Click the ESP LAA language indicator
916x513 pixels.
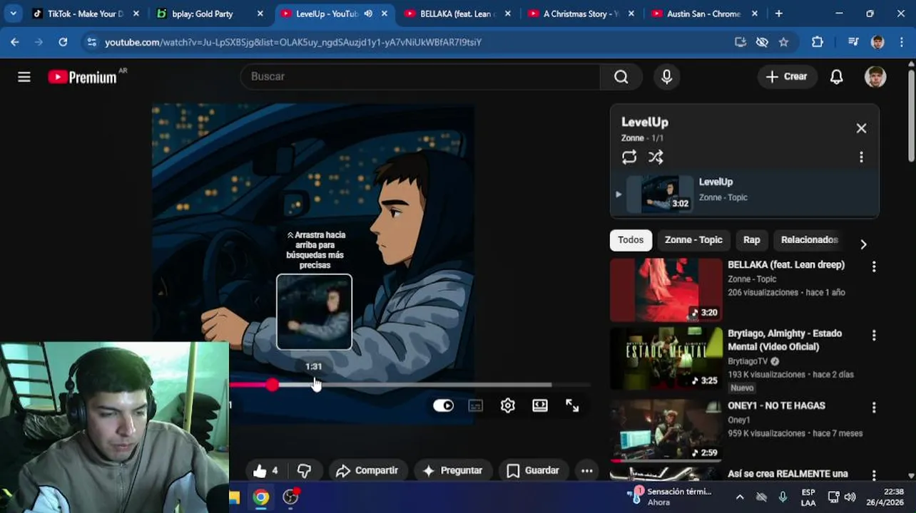point(808,497)
